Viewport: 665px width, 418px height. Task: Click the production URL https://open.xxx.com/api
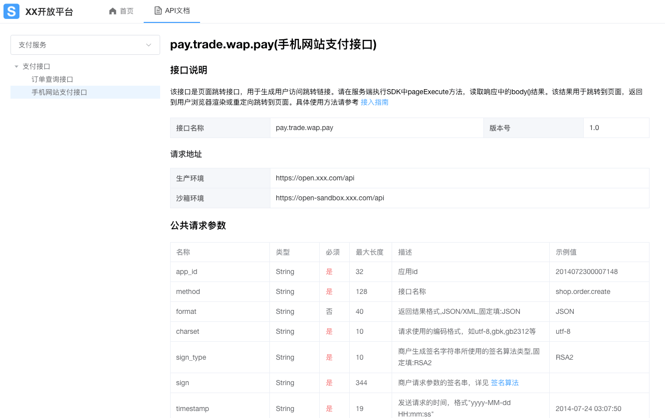click(x=315, y=178)
